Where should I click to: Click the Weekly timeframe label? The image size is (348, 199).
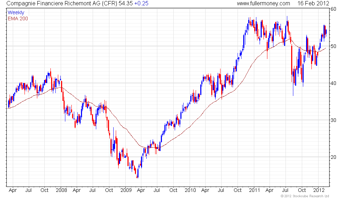click(x=16, y=13)
